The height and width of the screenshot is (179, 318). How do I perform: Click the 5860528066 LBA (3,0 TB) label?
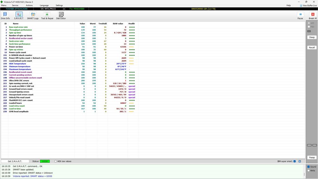(x=203, y=9)
